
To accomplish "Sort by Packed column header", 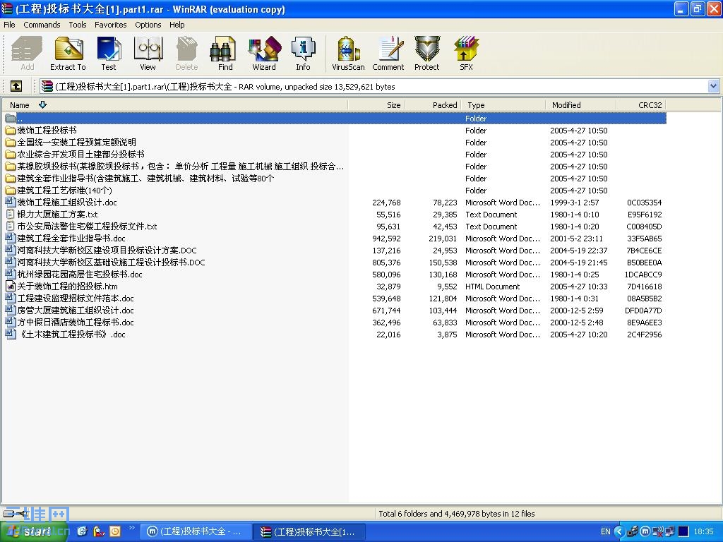I will point(433,105).
